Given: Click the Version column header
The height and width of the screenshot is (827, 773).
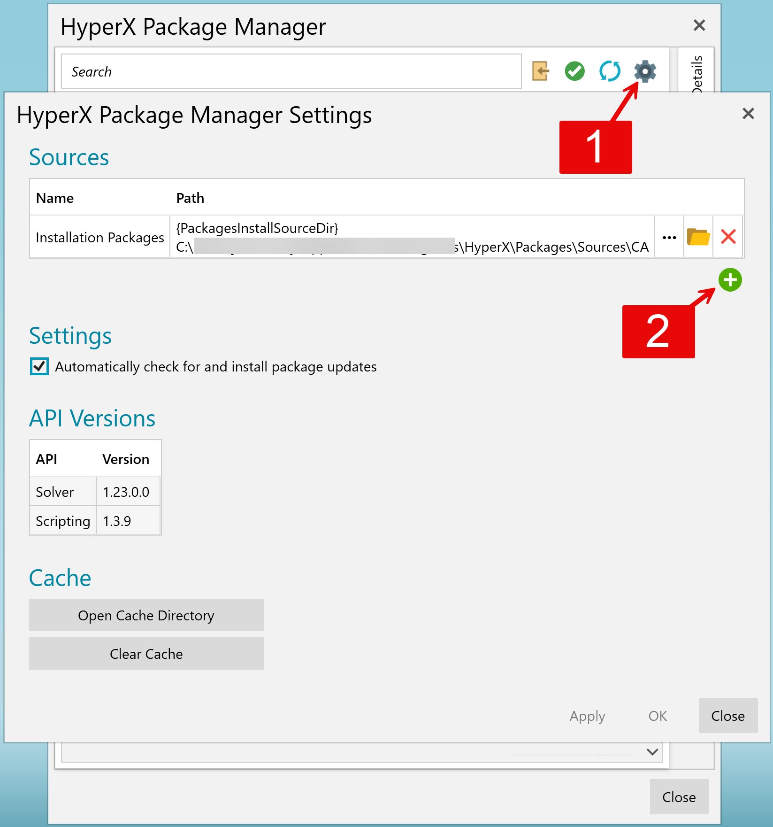Looking at the screenshot, I should 126,459.
